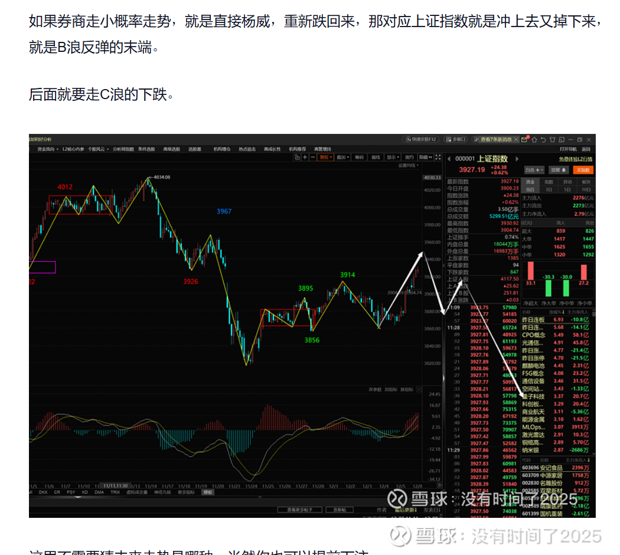
Task: Go to next stock with the right arrow
Action: pos(517,159)
